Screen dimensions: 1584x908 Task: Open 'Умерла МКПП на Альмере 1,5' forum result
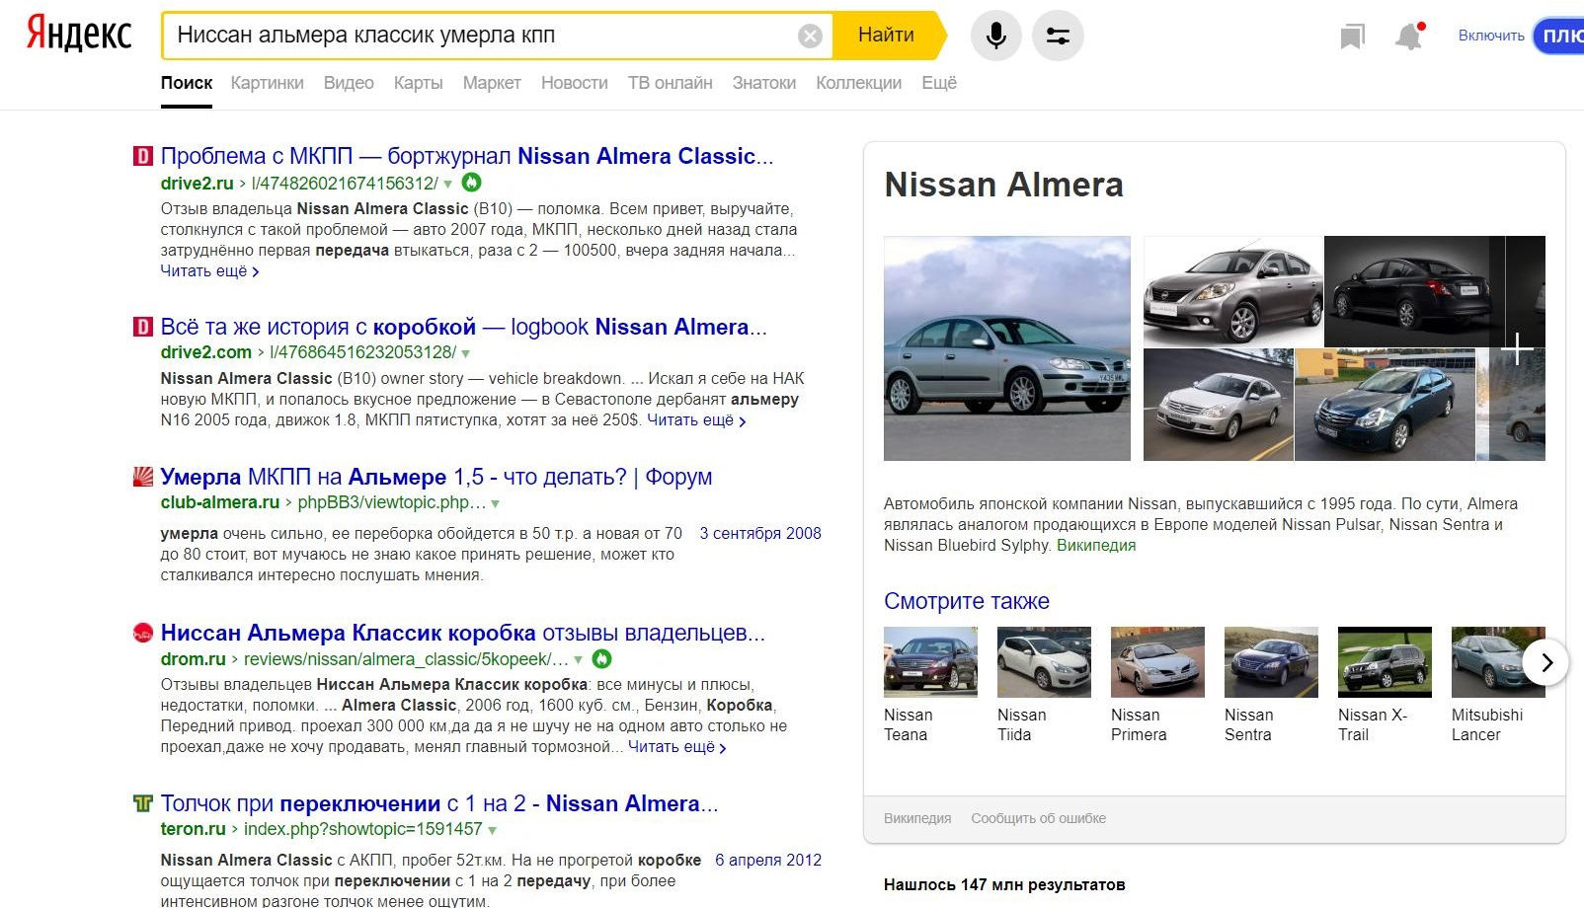[x=436, y=477]
